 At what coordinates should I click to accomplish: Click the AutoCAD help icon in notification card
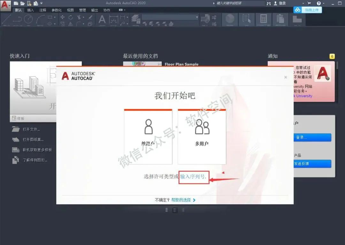[322, 73]
